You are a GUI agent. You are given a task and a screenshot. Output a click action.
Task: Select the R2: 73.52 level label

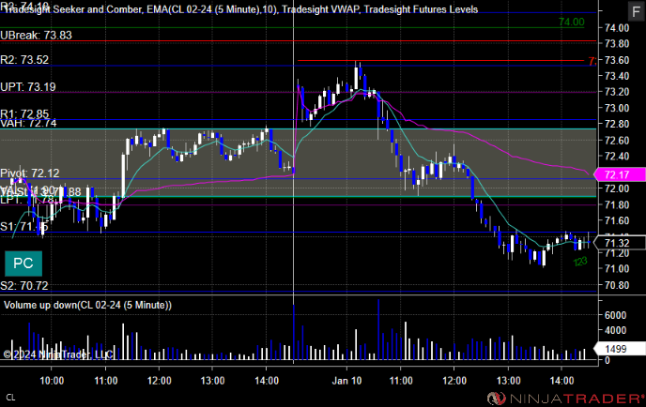(x=24, y=60)
